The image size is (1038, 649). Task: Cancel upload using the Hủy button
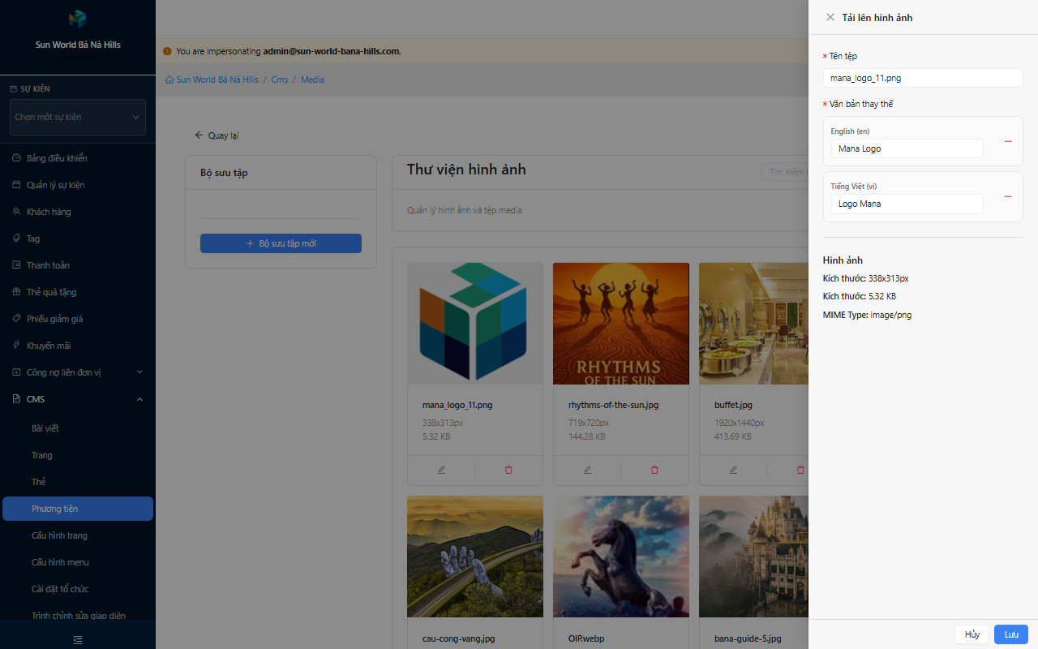[972, 634]
